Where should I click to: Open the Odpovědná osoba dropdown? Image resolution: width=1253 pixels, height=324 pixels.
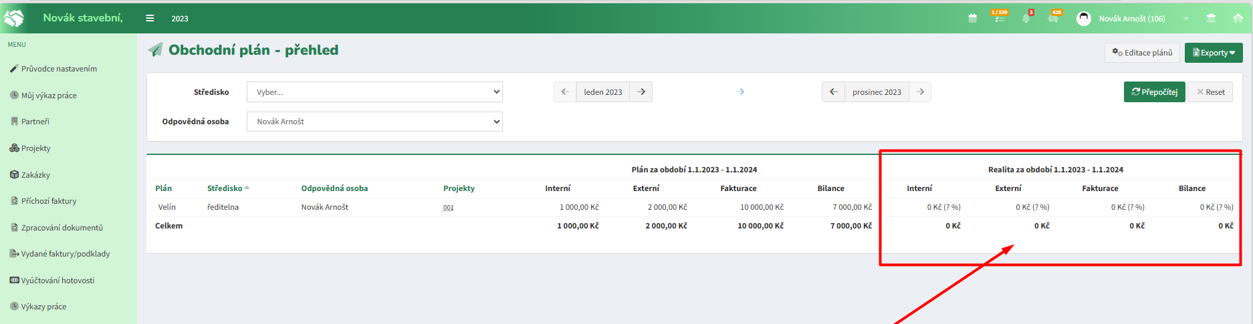pyautogui.click(x=374, y=122)
